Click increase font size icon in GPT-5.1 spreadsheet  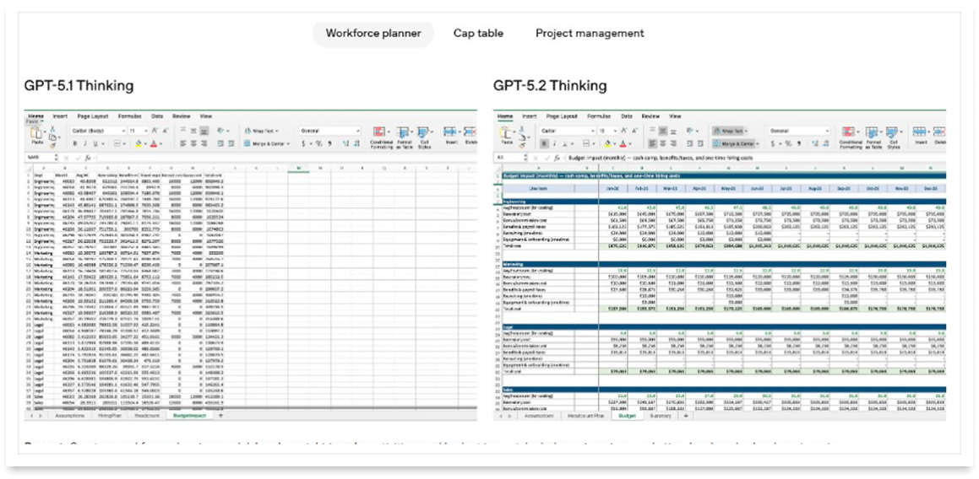pos(155,131)
